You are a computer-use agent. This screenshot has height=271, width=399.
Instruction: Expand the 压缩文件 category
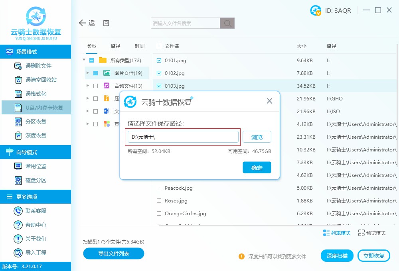point(88,98)
